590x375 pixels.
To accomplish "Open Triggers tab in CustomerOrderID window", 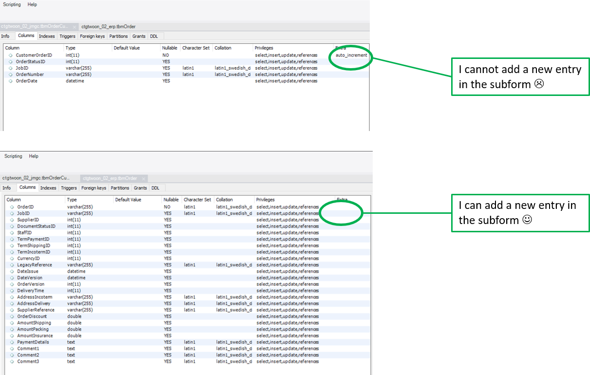I will 67,36.
